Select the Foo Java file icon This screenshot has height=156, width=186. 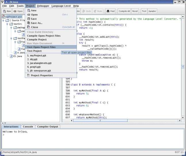coord(19,49)
